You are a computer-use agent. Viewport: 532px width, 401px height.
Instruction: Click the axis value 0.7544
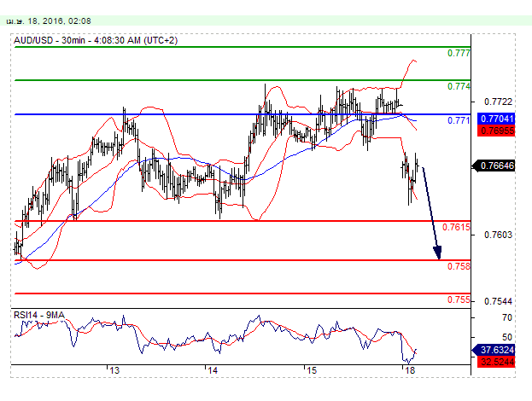498,301
